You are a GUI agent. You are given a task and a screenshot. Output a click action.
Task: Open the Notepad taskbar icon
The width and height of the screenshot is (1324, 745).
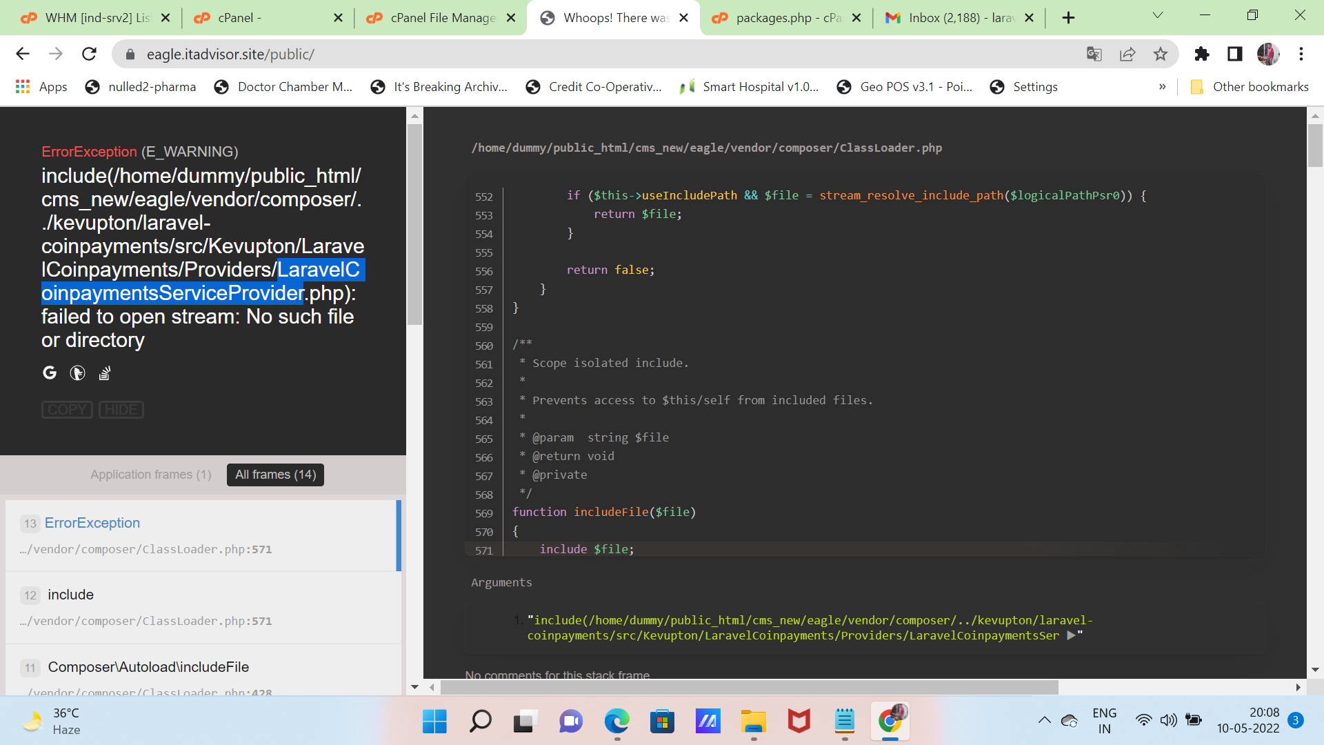(845, 722)
